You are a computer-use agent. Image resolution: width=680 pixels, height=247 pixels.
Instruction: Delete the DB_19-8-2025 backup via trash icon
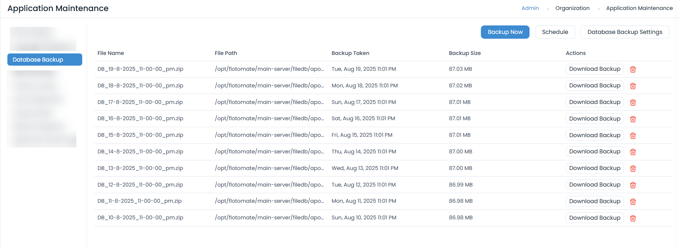(x=633, y=69)
